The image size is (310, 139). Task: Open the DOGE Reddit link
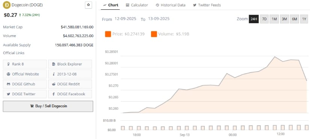70,84
